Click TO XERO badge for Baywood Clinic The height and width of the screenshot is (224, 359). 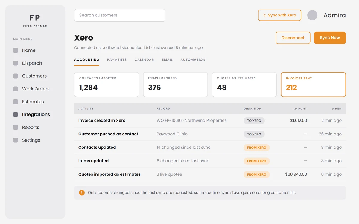point(254,134)
